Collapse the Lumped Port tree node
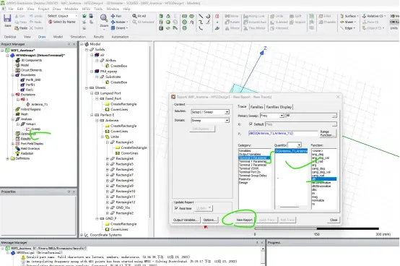This screenshot has width=400, height=266. [x=92, y=93]
